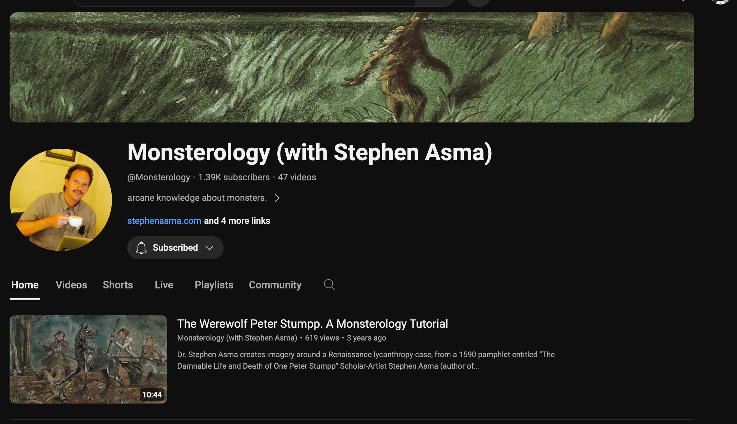Click the '1.39K subscribers' text
The height and width of the screenshot is (424, 737).
(234, 177)
